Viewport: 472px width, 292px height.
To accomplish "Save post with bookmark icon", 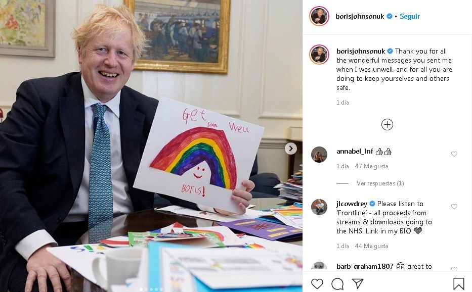I will tap(458, 283).
